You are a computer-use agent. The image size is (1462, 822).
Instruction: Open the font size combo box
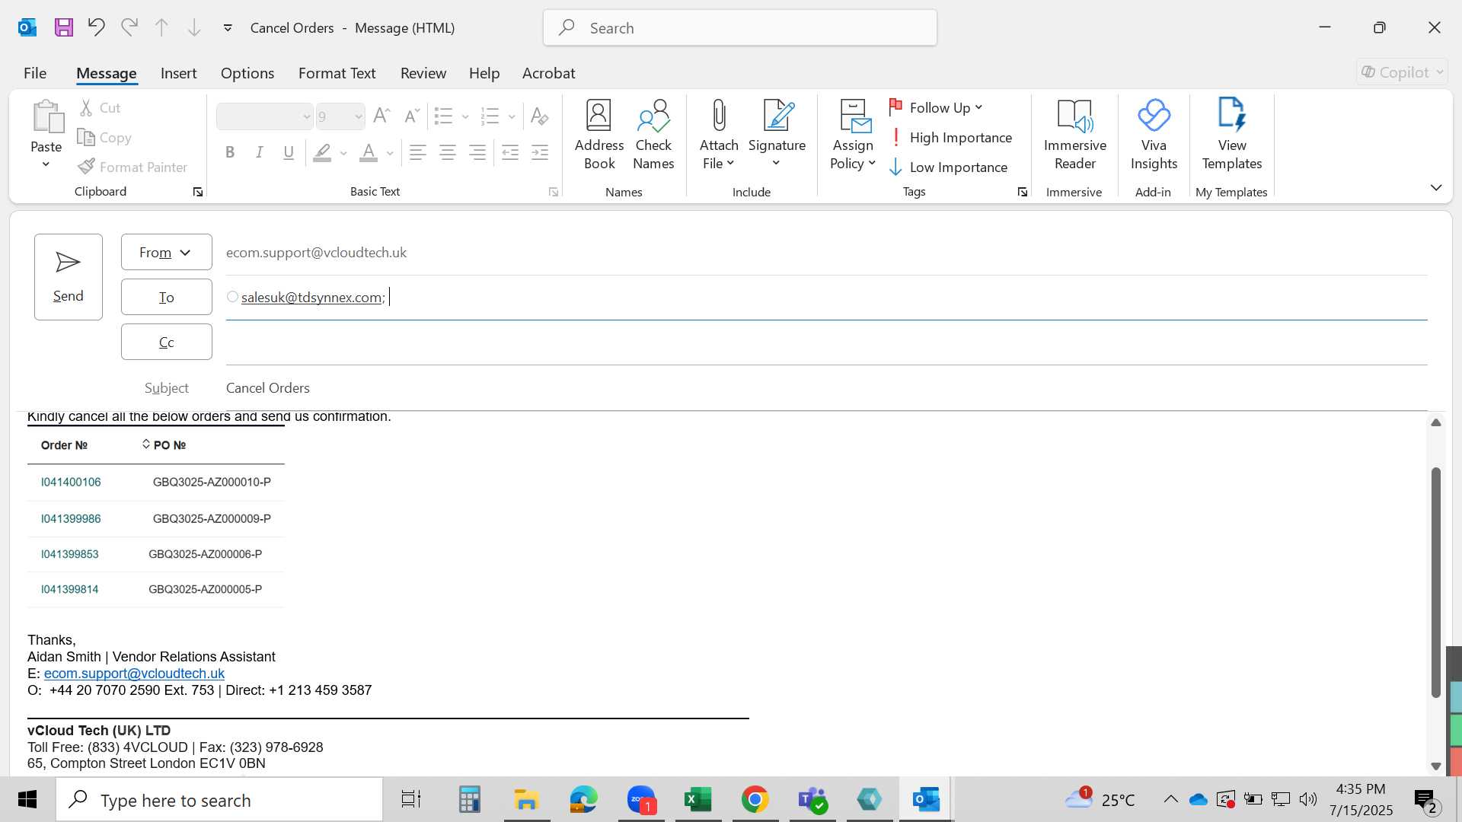click(340, 116)
